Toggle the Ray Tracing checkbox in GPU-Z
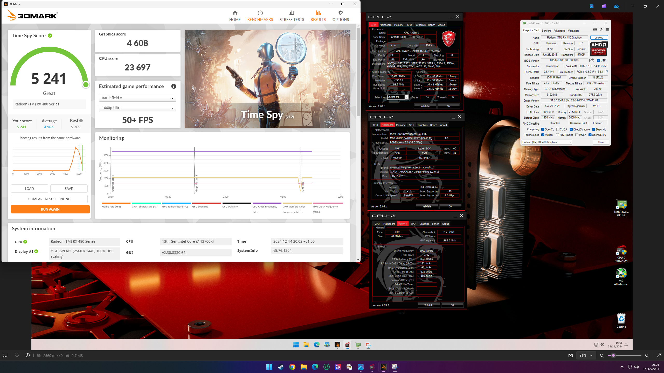664x373 pixels. pos(558,135)
